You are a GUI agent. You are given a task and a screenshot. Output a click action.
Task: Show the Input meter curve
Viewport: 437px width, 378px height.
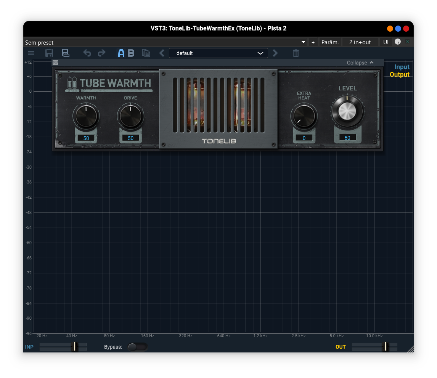(402, 66)
